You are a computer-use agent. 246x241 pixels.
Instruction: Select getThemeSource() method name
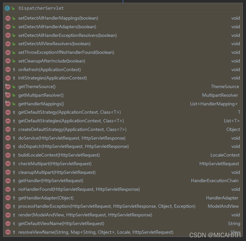[x=37, y=86]
